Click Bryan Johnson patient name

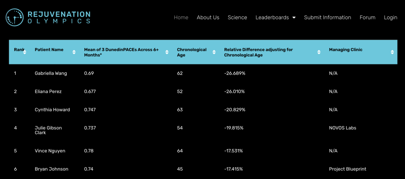(51, 169)
